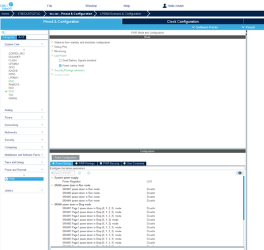Image resolution: width=264 pixels, height=250 pixels.
Task: Click the parameters list vertical scrollbar
Action: click(x=244, y=198)
